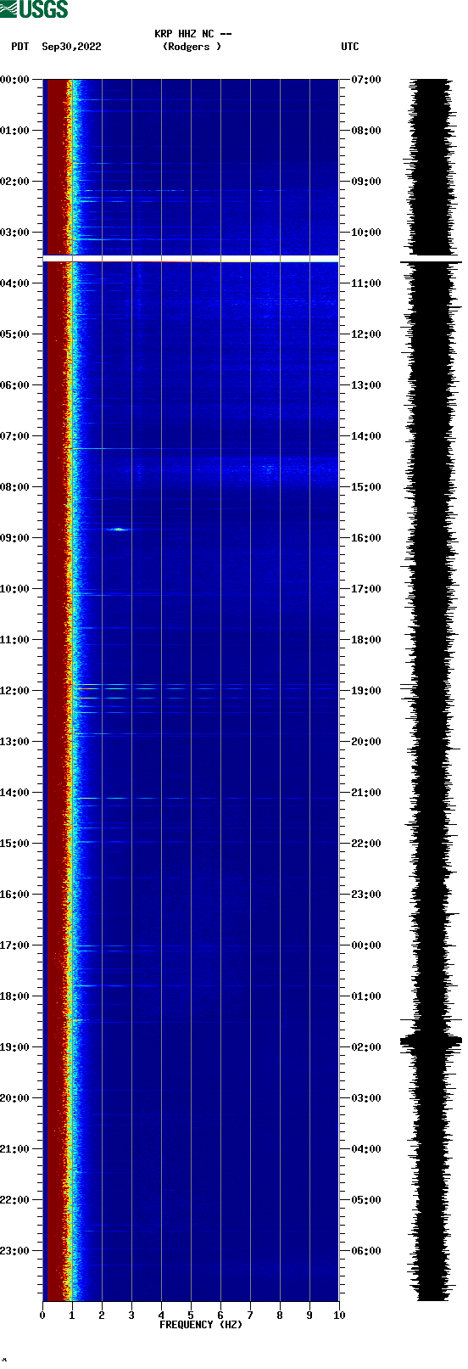Viewport: 468px width, 1369px height.
Task: Click the 14:00 UTC time label
Action: point(366,436)
